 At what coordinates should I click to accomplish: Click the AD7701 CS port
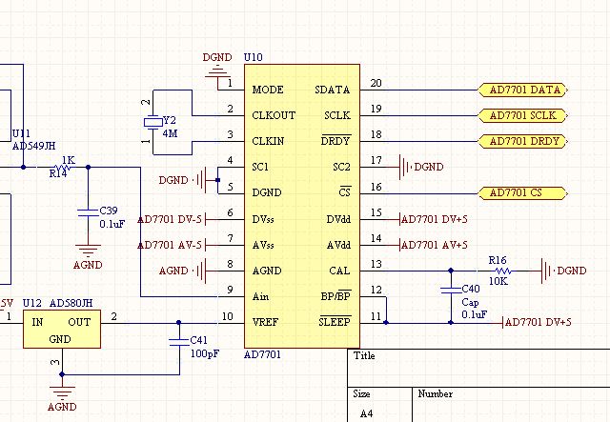523,193
